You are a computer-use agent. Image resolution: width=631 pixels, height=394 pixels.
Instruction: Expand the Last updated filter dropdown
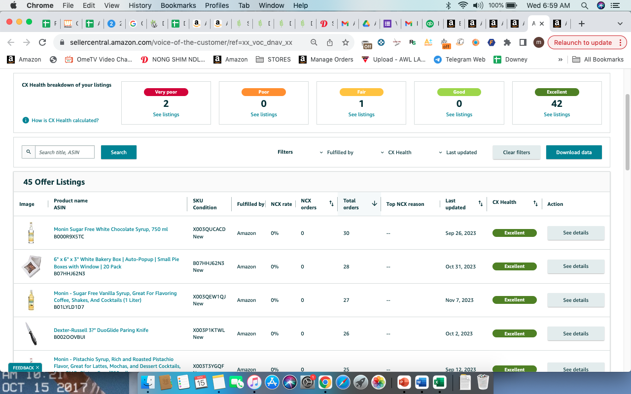click(x=458, y=153)
